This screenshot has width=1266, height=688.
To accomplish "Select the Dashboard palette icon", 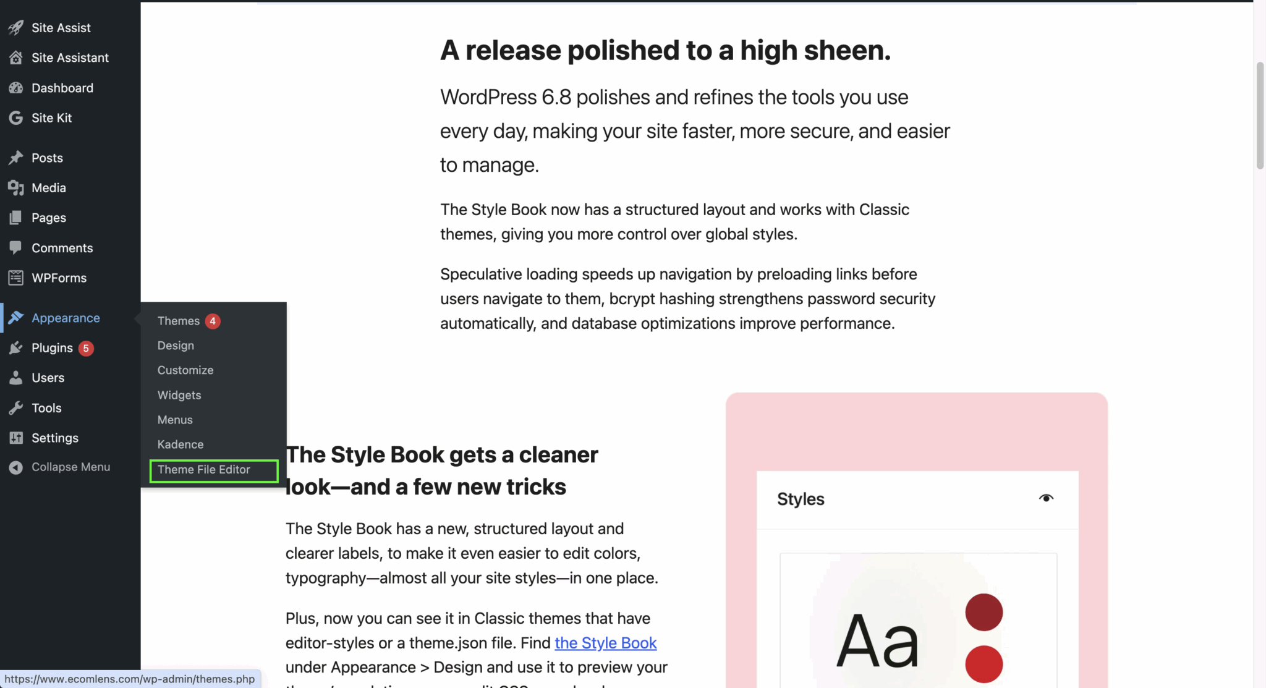I will pos(15,88).
